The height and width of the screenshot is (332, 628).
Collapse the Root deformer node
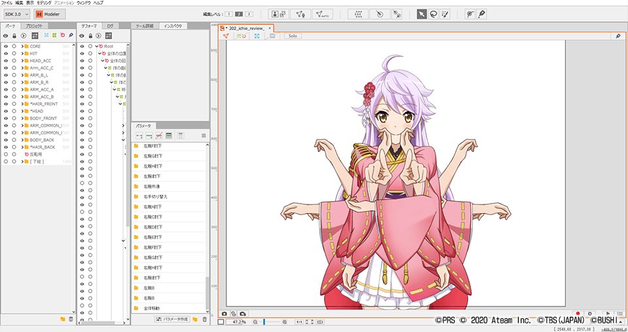(97, 46)
